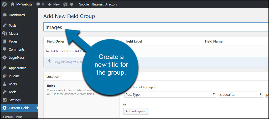Open the + New menu in admin bar
Viewport: 269px width, 119px height.
point(54,4)
